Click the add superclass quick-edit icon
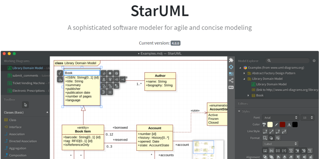 pos(110,79)
